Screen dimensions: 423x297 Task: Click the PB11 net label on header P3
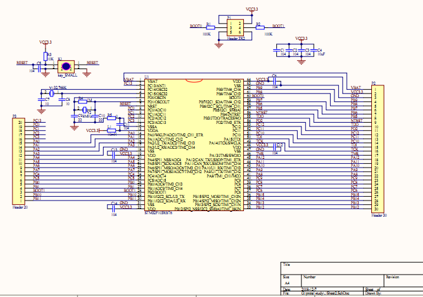[x=37, y=199]
